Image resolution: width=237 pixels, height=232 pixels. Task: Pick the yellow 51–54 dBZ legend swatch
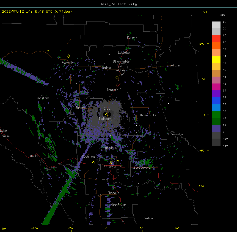point(216,59)
